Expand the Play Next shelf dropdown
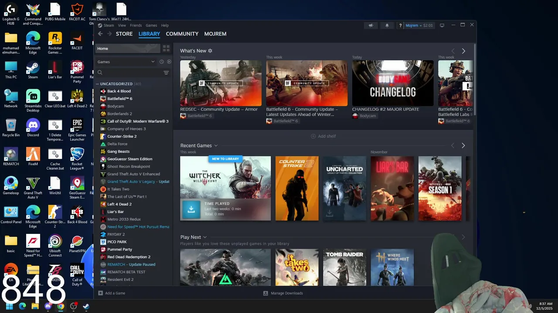The width and height of the screenshot is (558, 313). pyautogui.click(x=205, y=237)
